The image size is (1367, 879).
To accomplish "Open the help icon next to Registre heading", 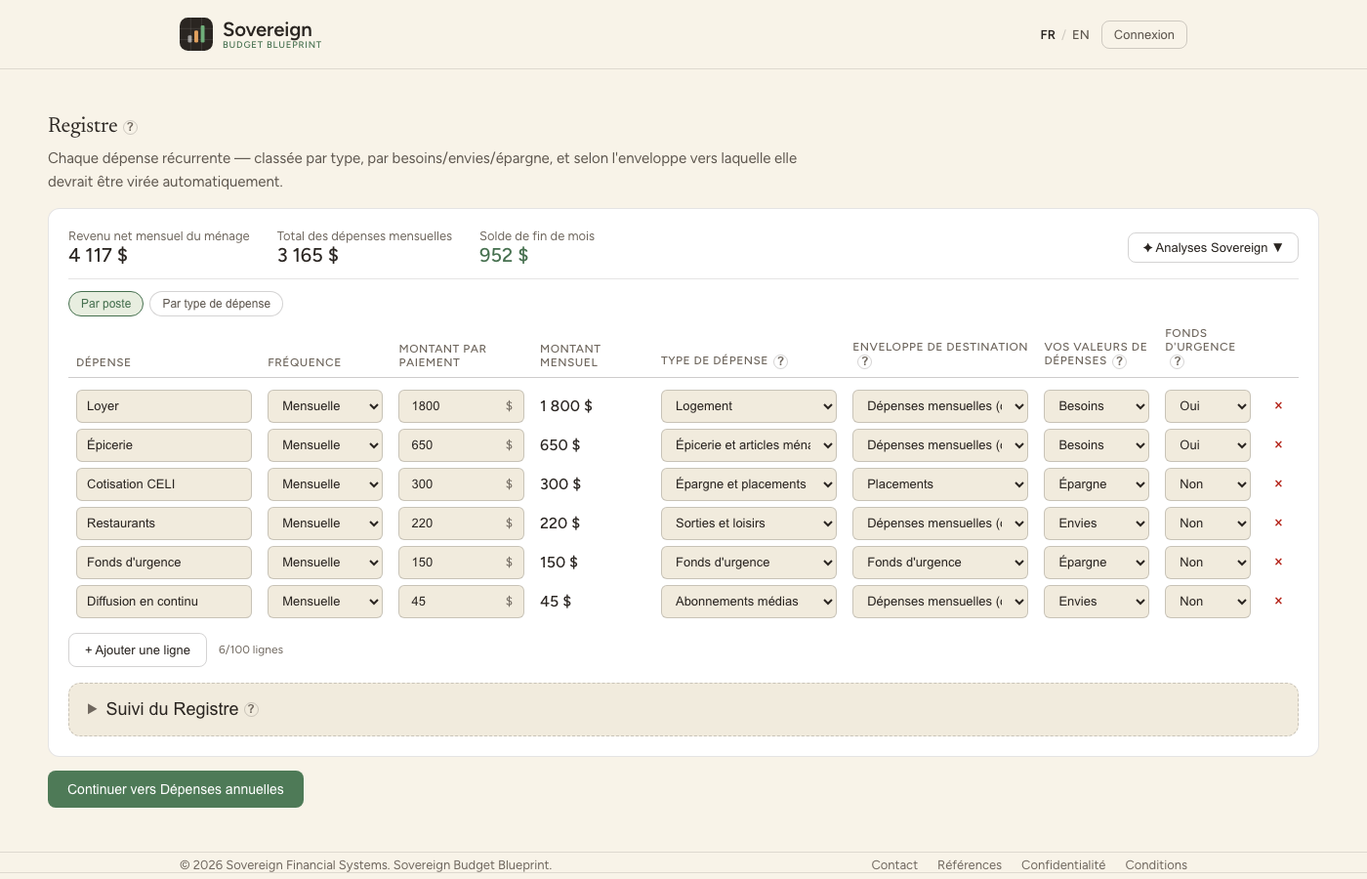I will [x=131, y=127].
